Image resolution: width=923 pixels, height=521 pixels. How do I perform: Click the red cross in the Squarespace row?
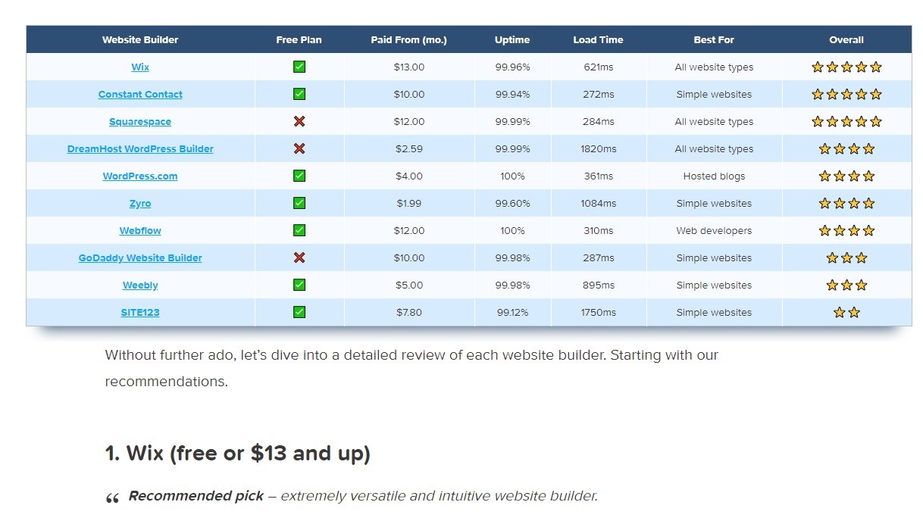click(299, 121)
